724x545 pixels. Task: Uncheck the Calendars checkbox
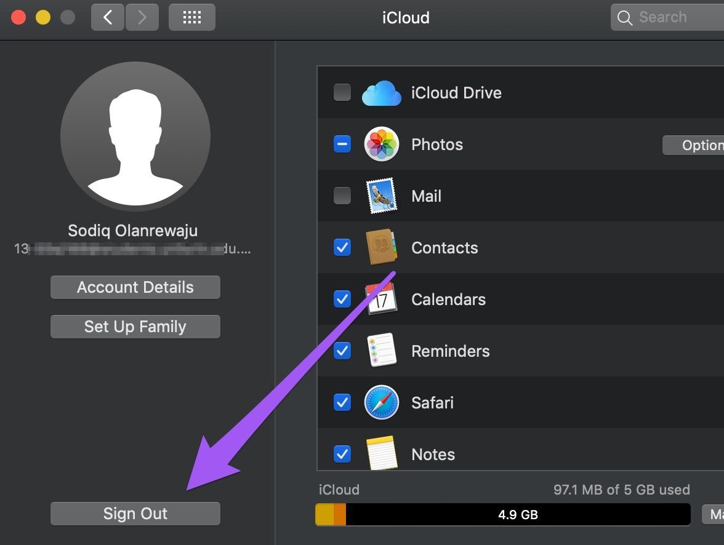[x=342, y=299]
